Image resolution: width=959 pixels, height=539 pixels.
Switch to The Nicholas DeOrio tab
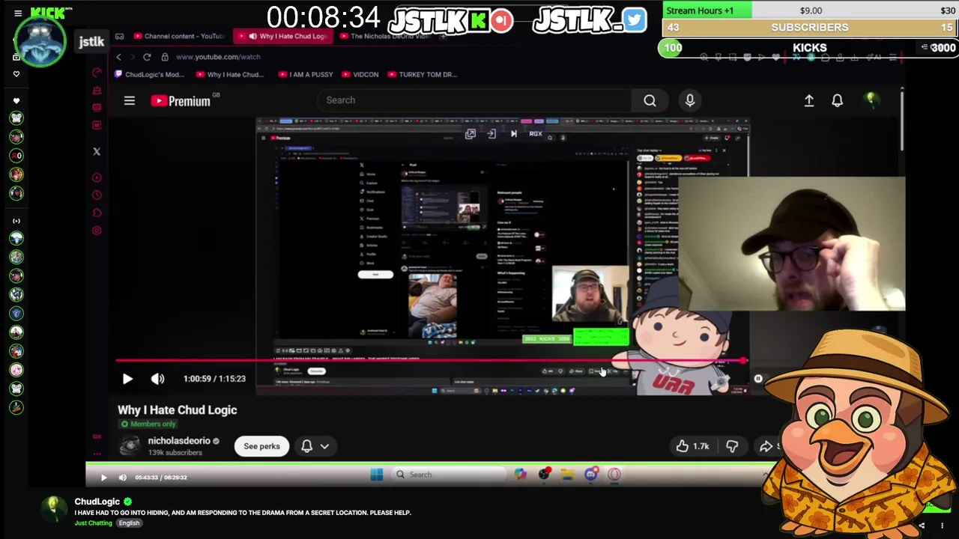pyautogui.click(x=385, y=36)
